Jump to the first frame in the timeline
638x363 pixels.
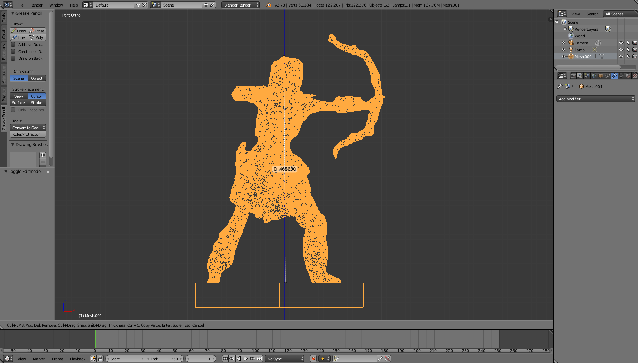pyautogui.click(x=225, y=359)
